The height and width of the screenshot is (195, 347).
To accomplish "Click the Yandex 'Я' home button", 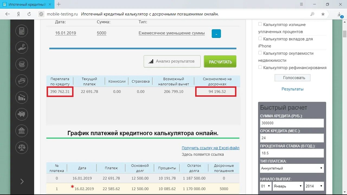I will pos(18,14).
